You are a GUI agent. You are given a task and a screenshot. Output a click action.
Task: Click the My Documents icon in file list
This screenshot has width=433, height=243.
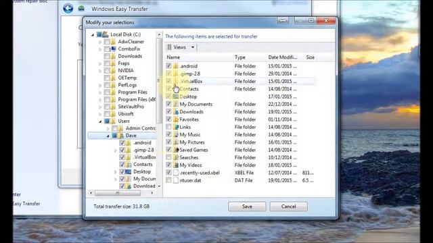(x=176, y=104)
